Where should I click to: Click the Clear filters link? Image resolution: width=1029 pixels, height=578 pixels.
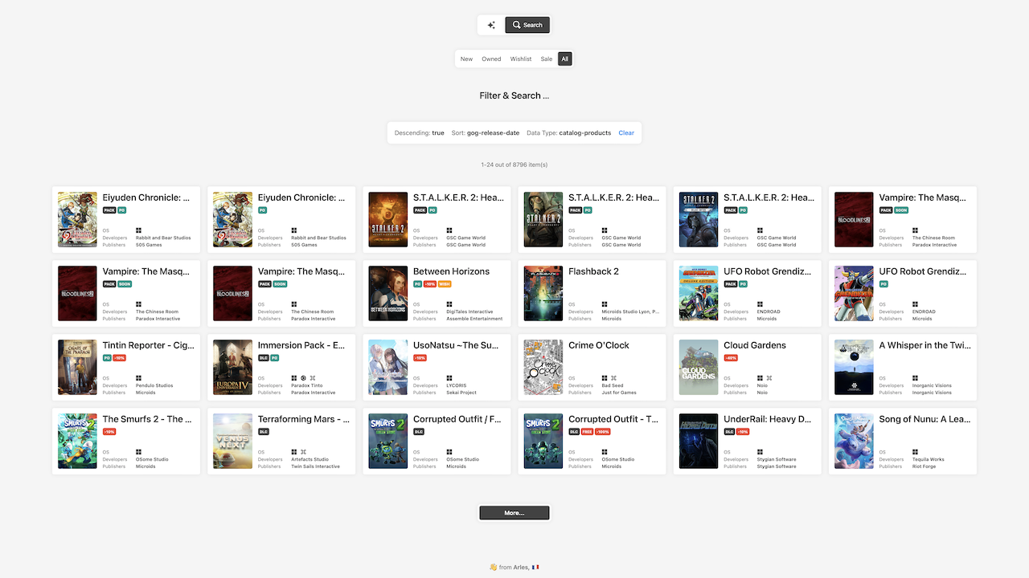coord(626,132)
